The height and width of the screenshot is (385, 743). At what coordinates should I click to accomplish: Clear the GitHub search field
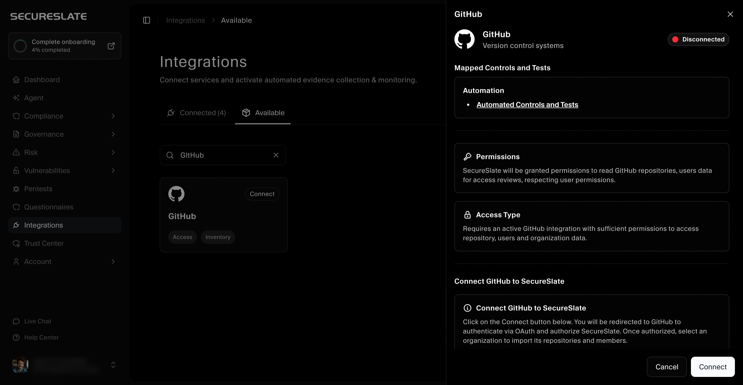pyautogui.click(x=276, y=155)
